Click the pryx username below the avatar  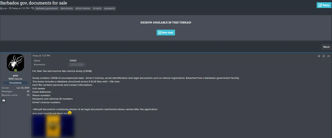[x=16, y=75]
